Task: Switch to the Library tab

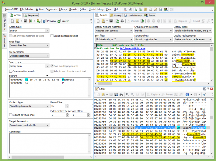Action: pos(116,15)
